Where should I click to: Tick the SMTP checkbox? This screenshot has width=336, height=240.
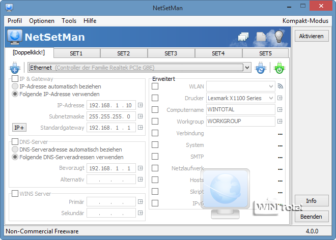[155, 156]
